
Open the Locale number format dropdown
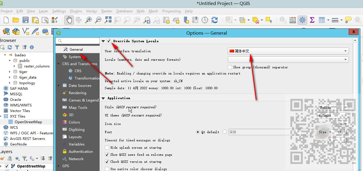pos(288,60)
